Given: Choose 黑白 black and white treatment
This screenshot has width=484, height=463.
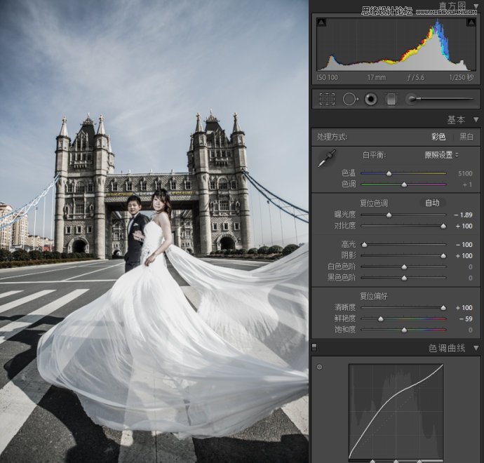Looking at the screenshot, I should [466, 136].
